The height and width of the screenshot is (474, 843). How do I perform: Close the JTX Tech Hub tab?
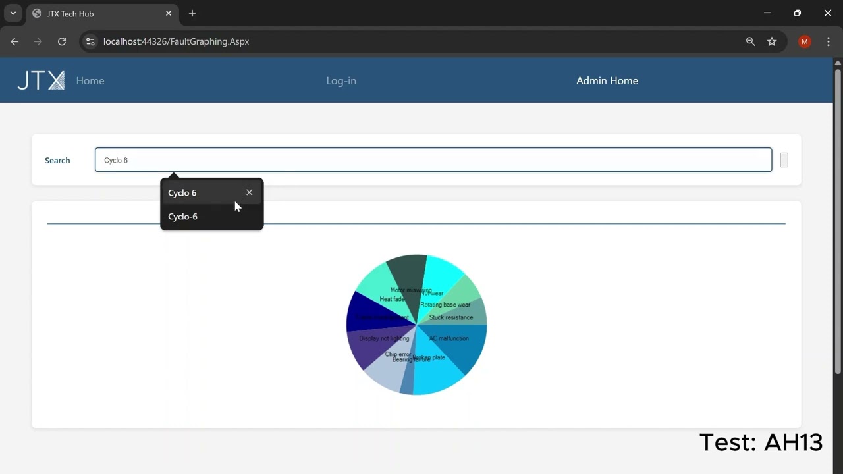(x=169, y=13)
